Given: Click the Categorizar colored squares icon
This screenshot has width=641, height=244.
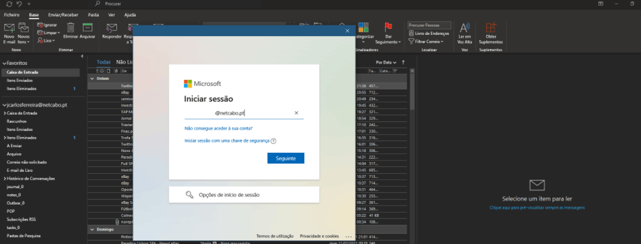Looking at the screenshot, I should (363, 27).
